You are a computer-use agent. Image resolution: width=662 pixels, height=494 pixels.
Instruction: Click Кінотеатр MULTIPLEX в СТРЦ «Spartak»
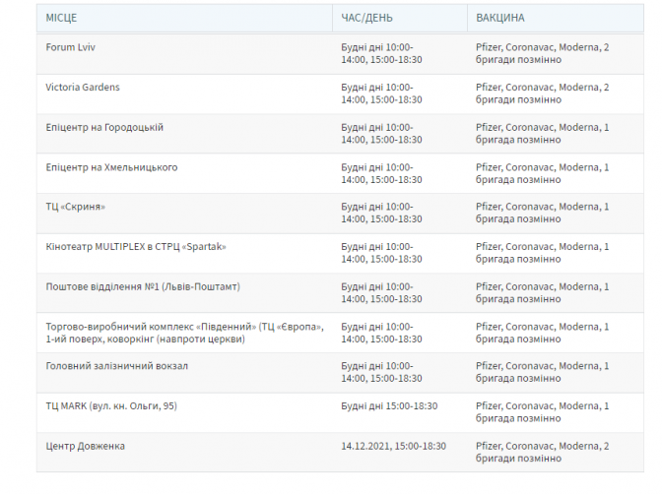[143, 247]
